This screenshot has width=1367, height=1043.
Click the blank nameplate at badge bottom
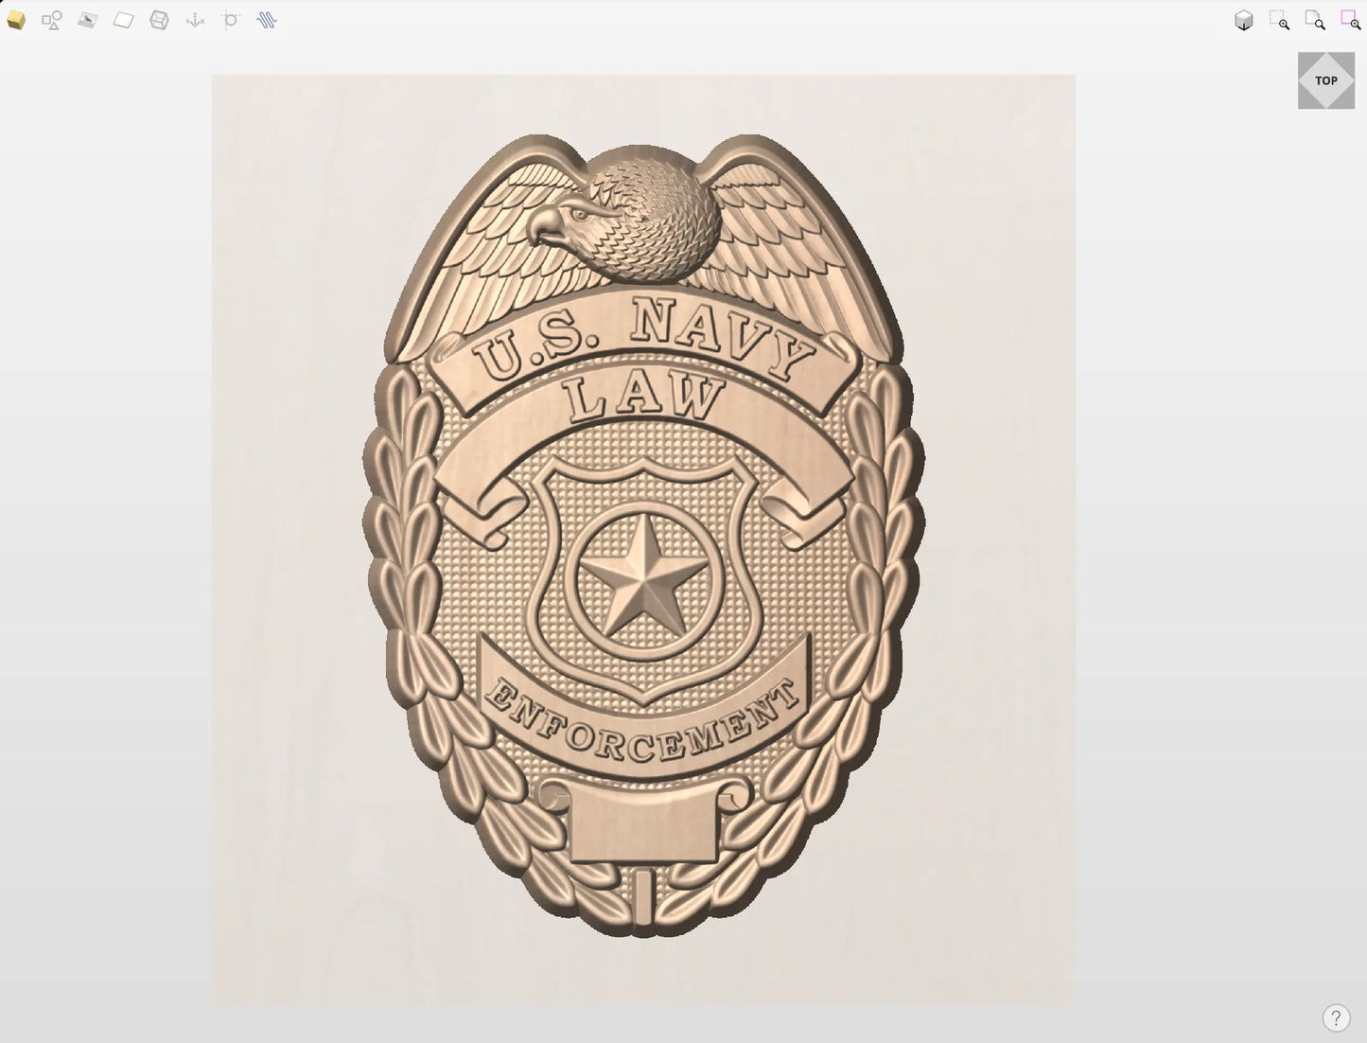pyautogui.click(x=644, y=824)
